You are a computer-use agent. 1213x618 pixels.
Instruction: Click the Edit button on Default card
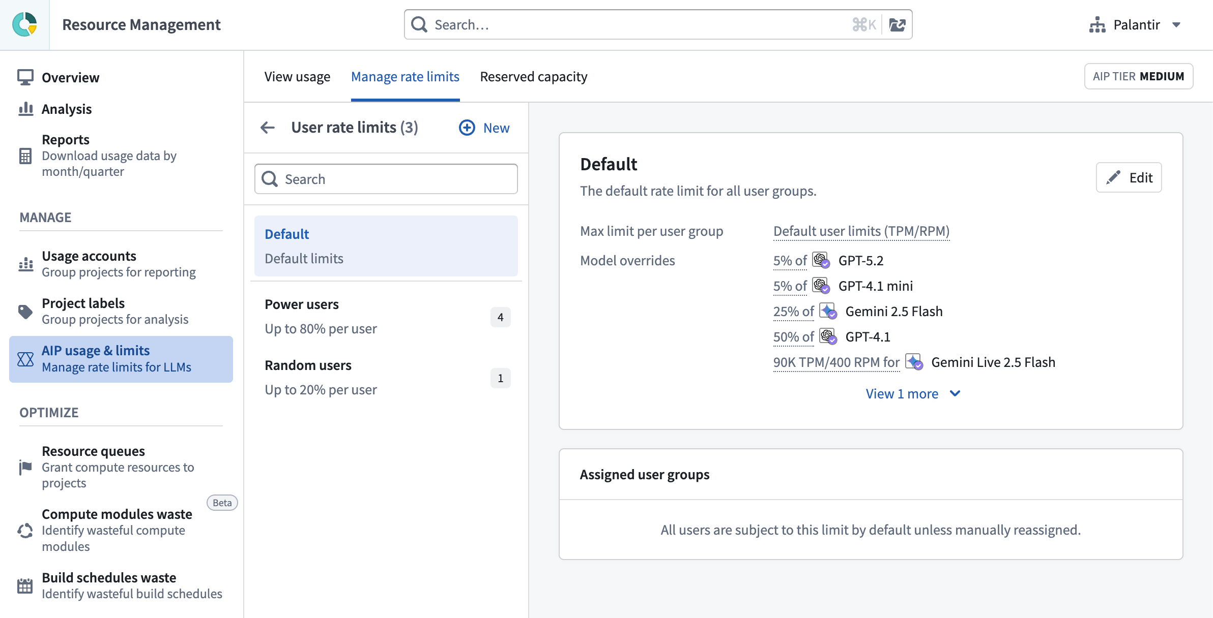click(x=1129, y=177)
